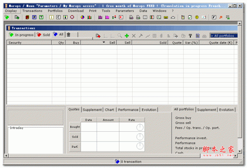Click the red 'R' toolbar icon

[121, 17]
